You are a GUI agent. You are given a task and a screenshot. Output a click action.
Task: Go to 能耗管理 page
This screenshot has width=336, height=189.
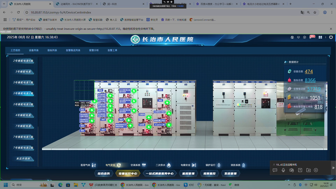(x=188, y=173)
